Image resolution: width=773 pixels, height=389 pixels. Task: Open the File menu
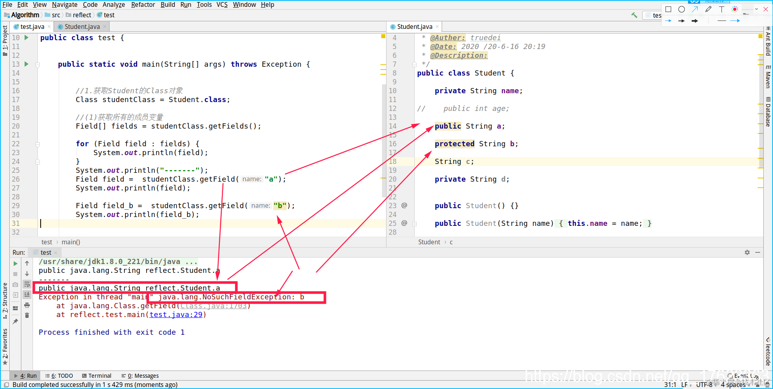click(x=7, y=4)
